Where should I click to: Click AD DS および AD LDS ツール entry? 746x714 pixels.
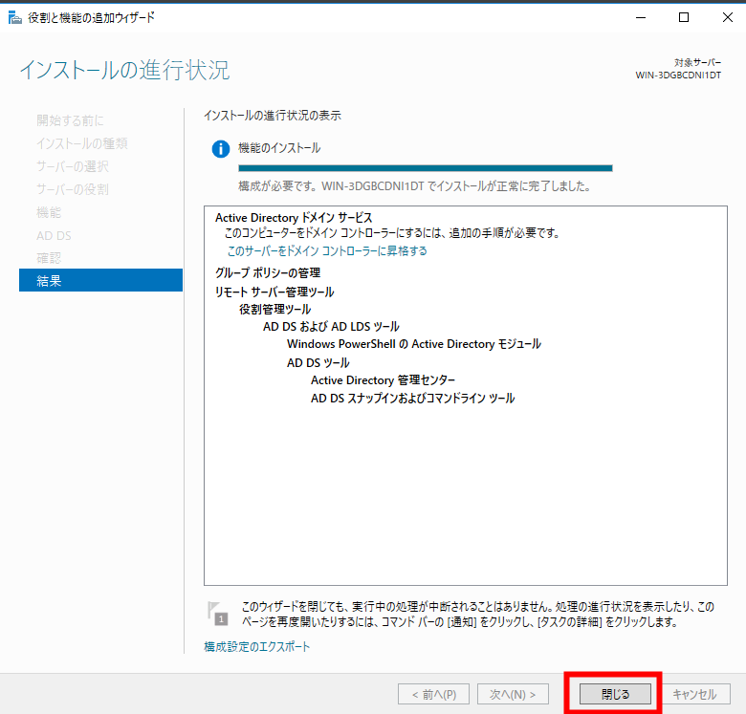click(331, 327)
